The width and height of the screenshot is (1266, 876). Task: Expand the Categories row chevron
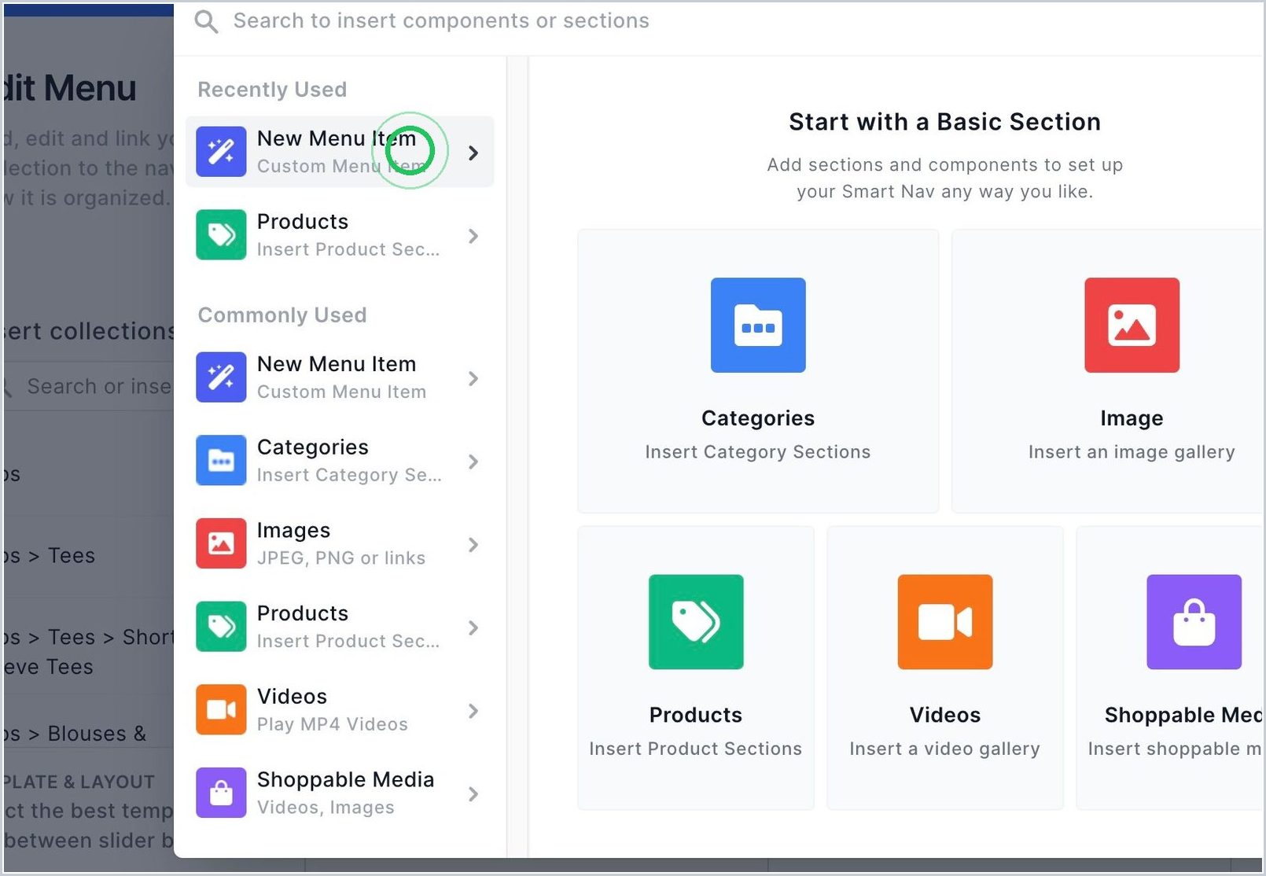473,462
